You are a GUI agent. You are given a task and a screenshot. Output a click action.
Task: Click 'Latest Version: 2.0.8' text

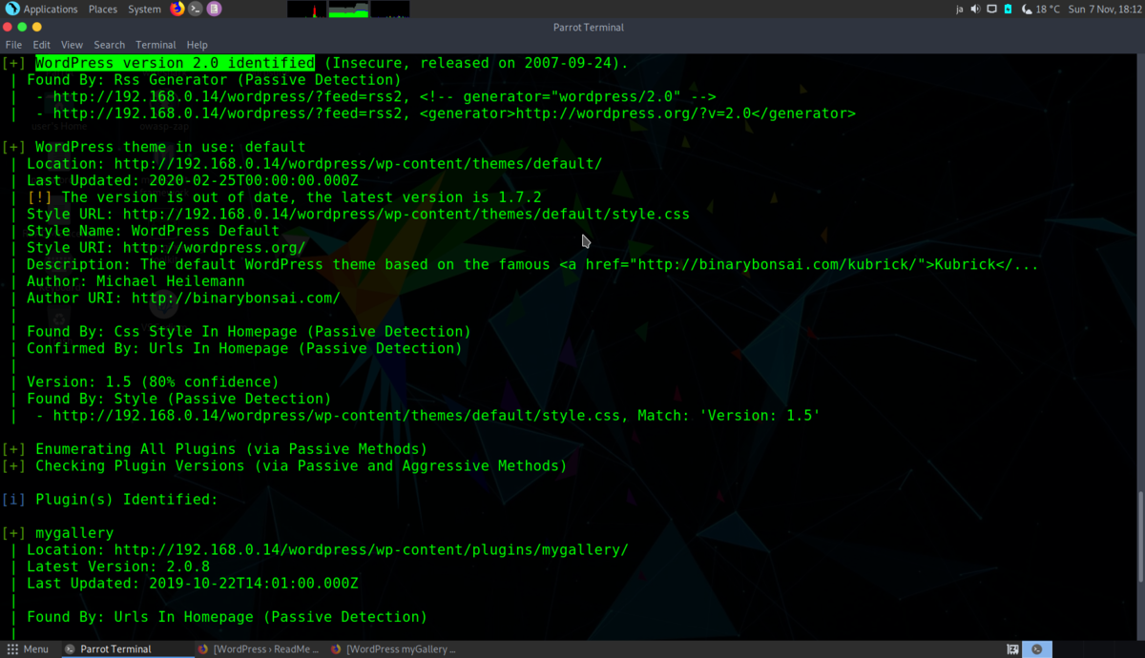[x=118, y=566]
